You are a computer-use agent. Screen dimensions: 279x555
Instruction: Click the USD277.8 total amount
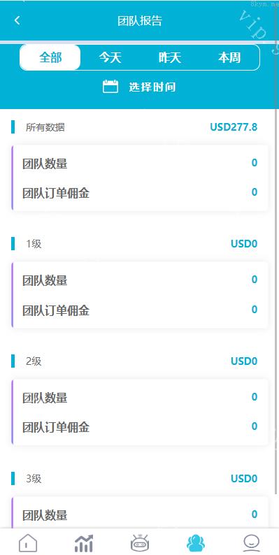pyautogui.click(x=234, y=127)
